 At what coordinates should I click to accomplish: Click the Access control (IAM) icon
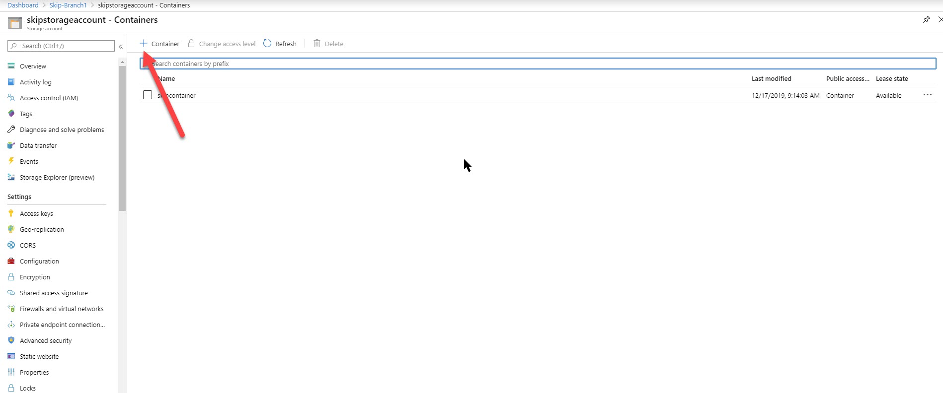click(x=11, y=98)
